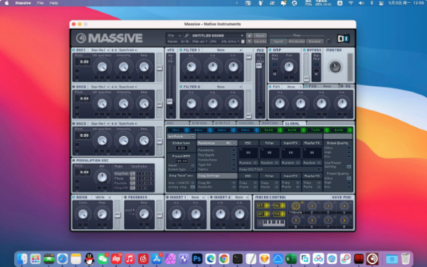Open FX1 effect type dropdown
This screenshot has height=267, width=427.
(x=293, y=86)
